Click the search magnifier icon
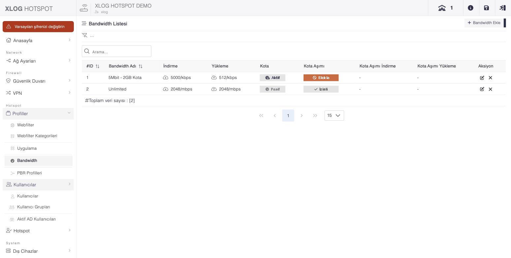511x258 pixels. point(87,51)
